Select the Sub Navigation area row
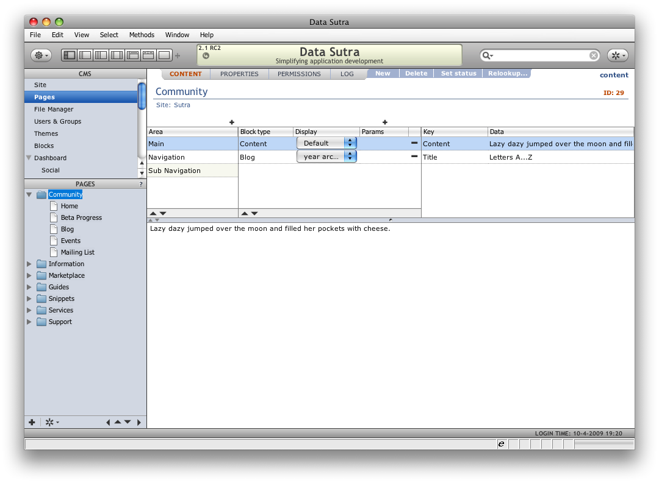 pyautogui.click(x=192, y=171)
